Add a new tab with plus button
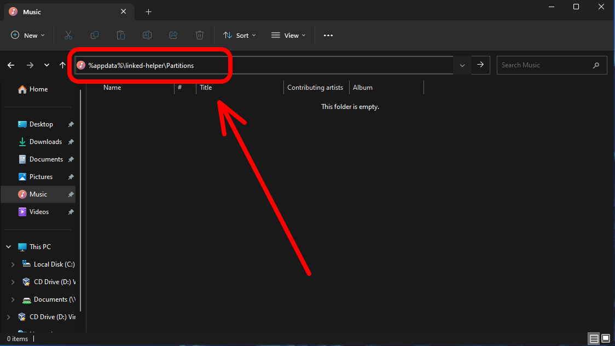This screenshot has width=615, height=346. 148,11
